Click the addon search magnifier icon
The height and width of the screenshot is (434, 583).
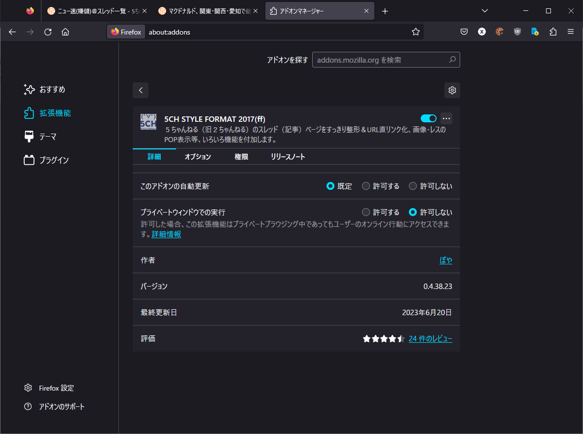click(452, 60)
